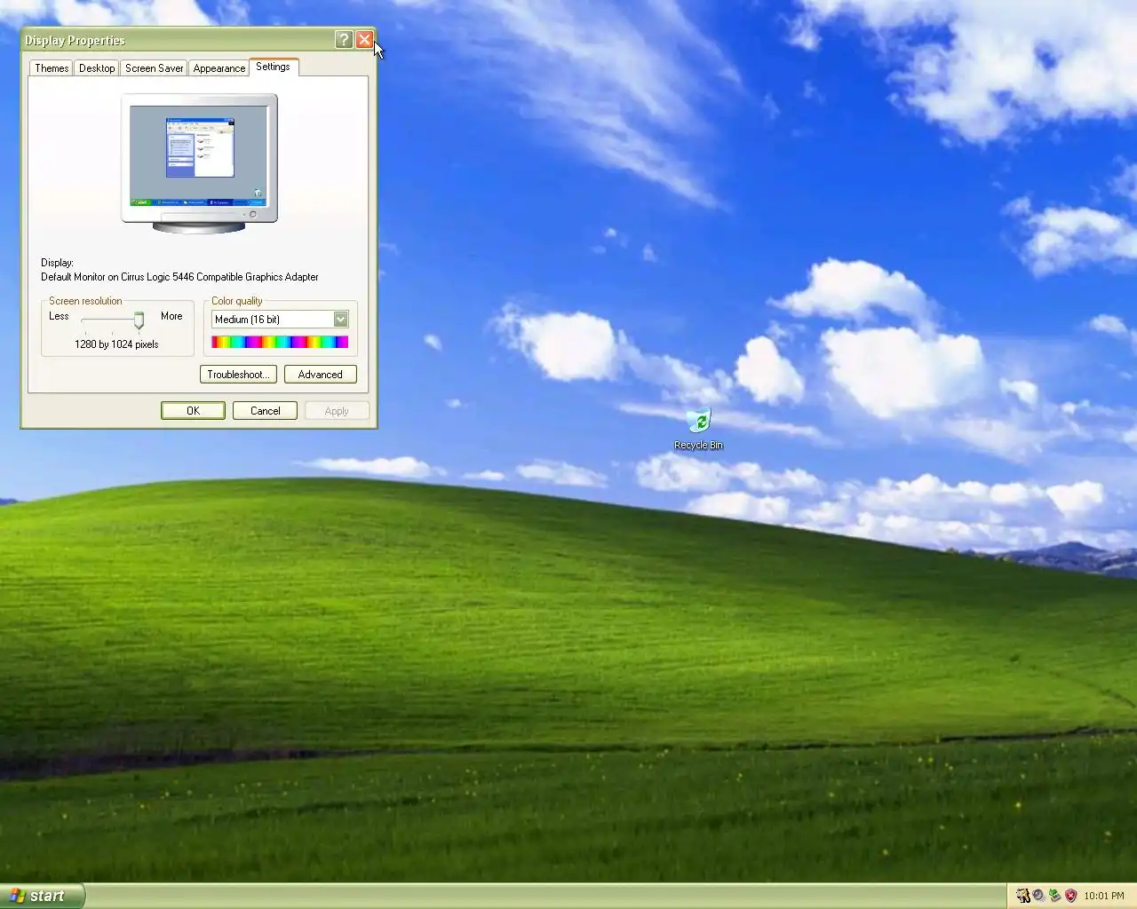Open Advanced display settings
This screenshot has width=1137, height=909.
click(x=321, y=375)
